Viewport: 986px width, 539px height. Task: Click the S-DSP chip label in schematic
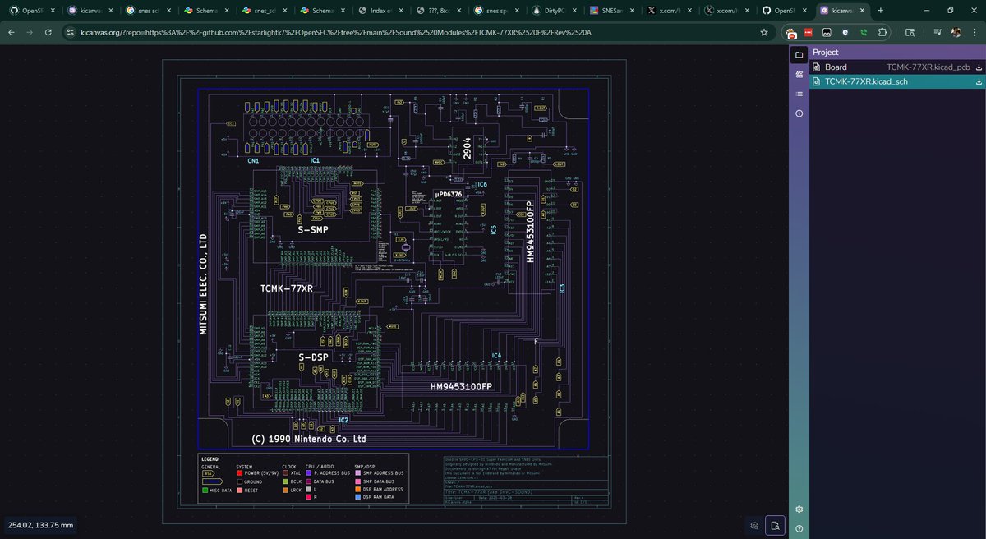point(313,357)
